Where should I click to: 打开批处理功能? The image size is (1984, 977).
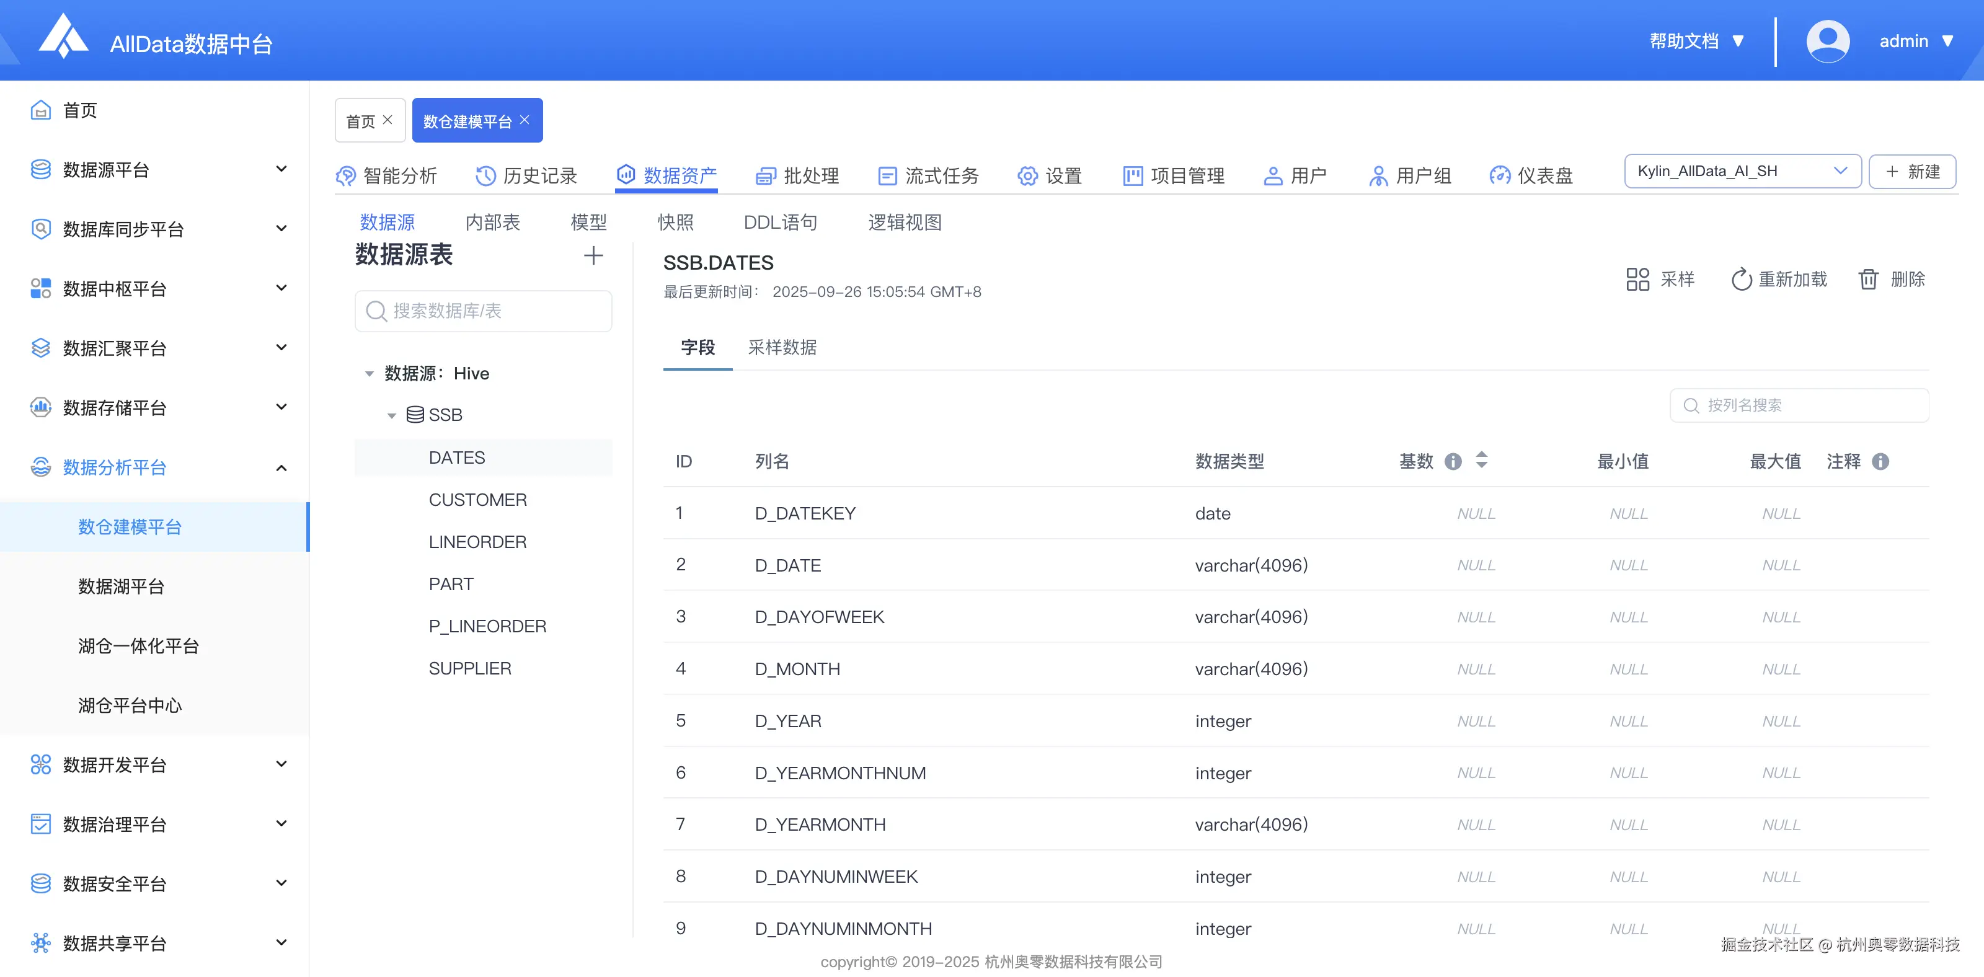pos(766,175)
